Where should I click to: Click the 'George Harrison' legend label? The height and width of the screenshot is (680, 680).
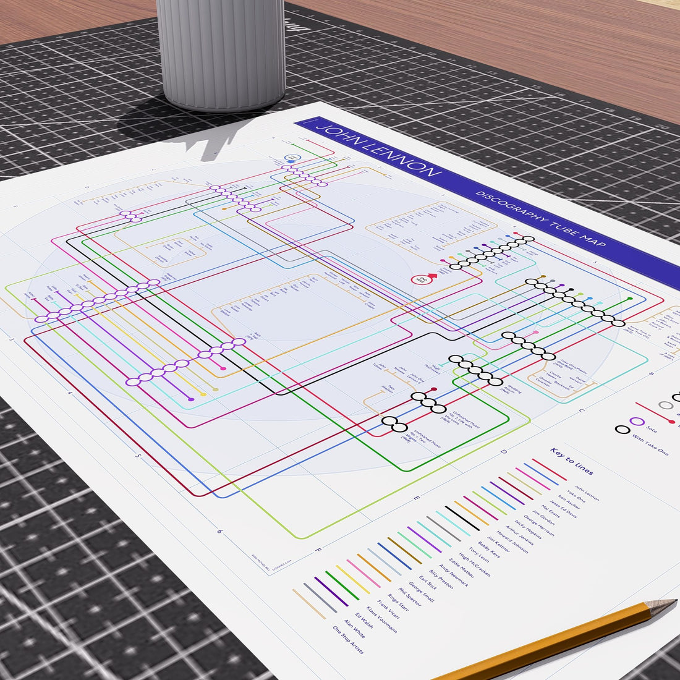coord(538,525)
